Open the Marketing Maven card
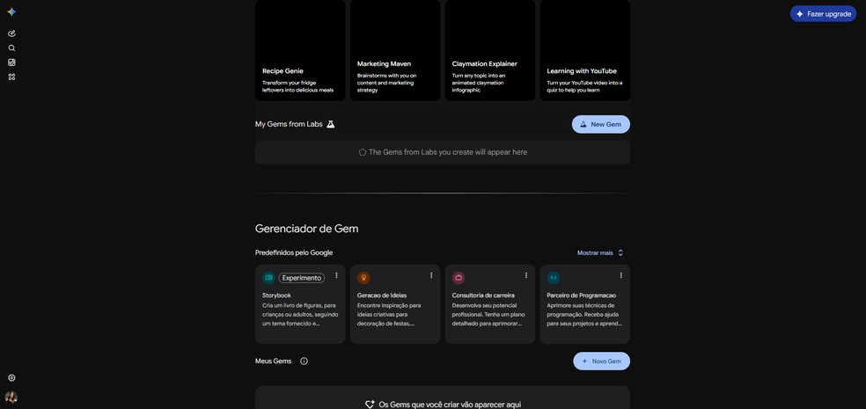Image resolution: width=866 pixels, height=409 pixels. coord(395,50)
